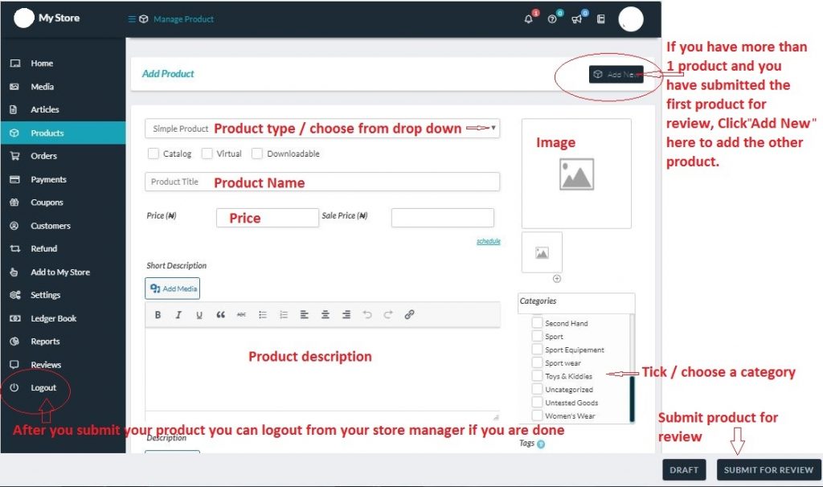This screenshot has height=487, width=823.
Task: Insert a link using the editor toolbar
Action: coord(409,315)
